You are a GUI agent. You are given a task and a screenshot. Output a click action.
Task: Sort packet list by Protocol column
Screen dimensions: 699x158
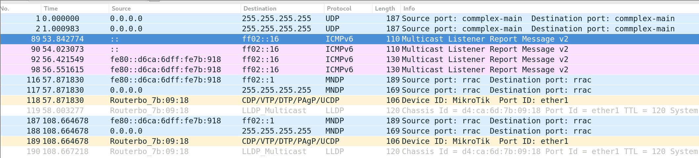pos(348,9)
